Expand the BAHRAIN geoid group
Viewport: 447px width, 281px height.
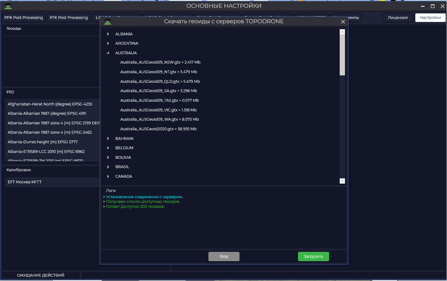tap(108, 138)
